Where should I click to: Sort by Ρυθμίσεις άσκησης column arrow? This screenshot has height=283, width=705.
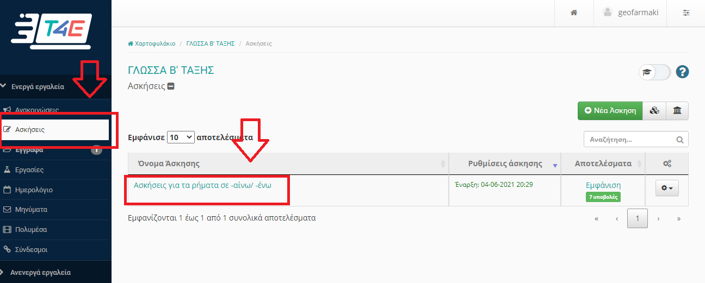coord(555,165)
